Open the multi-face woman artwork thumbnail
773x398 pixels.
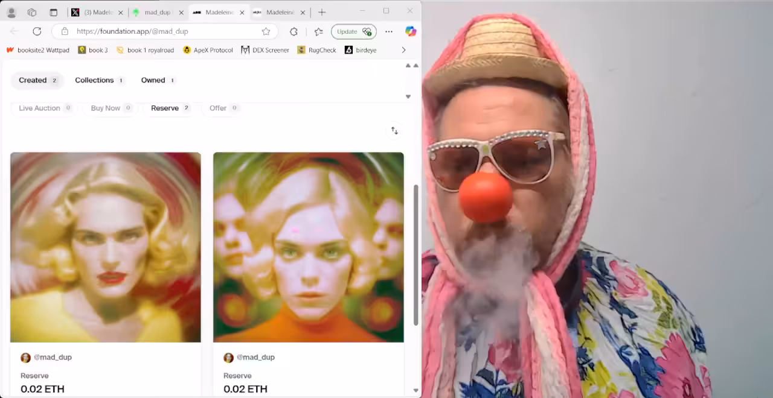click(x=309, y=247)
